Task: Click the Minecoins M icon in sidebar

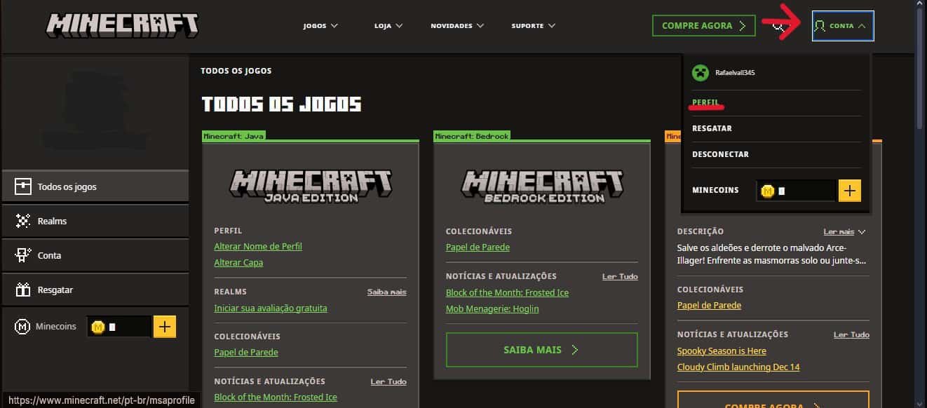Action: (22, 327)
